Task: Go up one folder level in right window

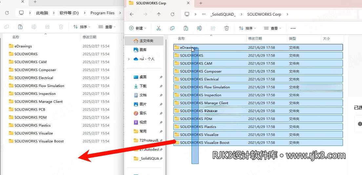Action: 159,14
